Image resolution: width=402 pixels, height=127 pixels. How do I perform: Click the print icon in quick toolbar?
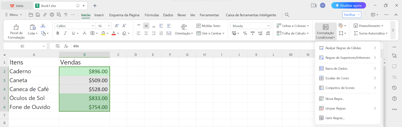coord(52,15)
